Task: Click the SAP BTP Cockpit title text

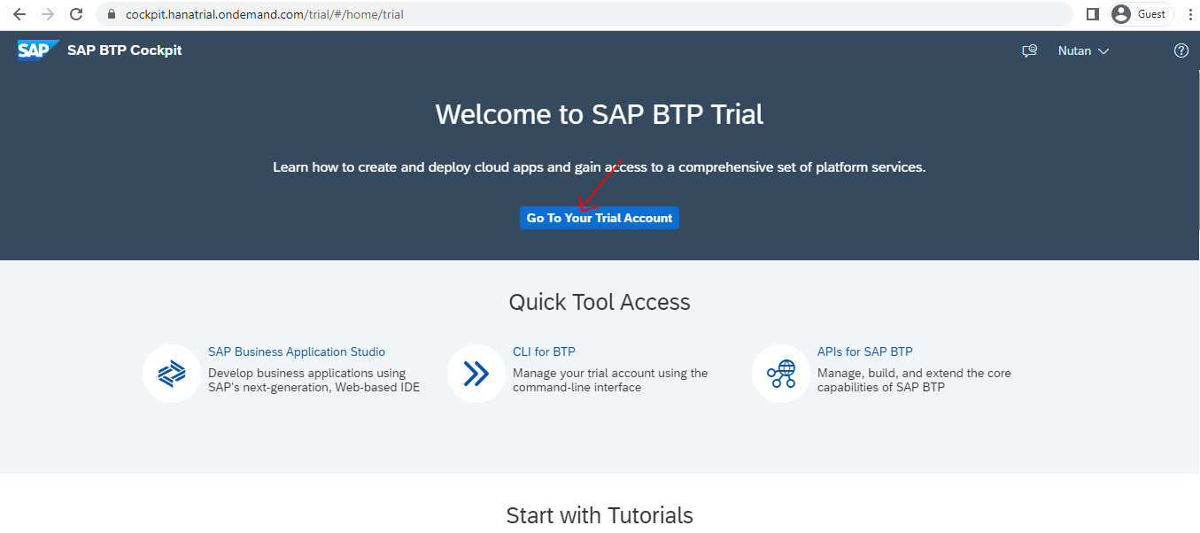Action: click(x=125, y=50)
